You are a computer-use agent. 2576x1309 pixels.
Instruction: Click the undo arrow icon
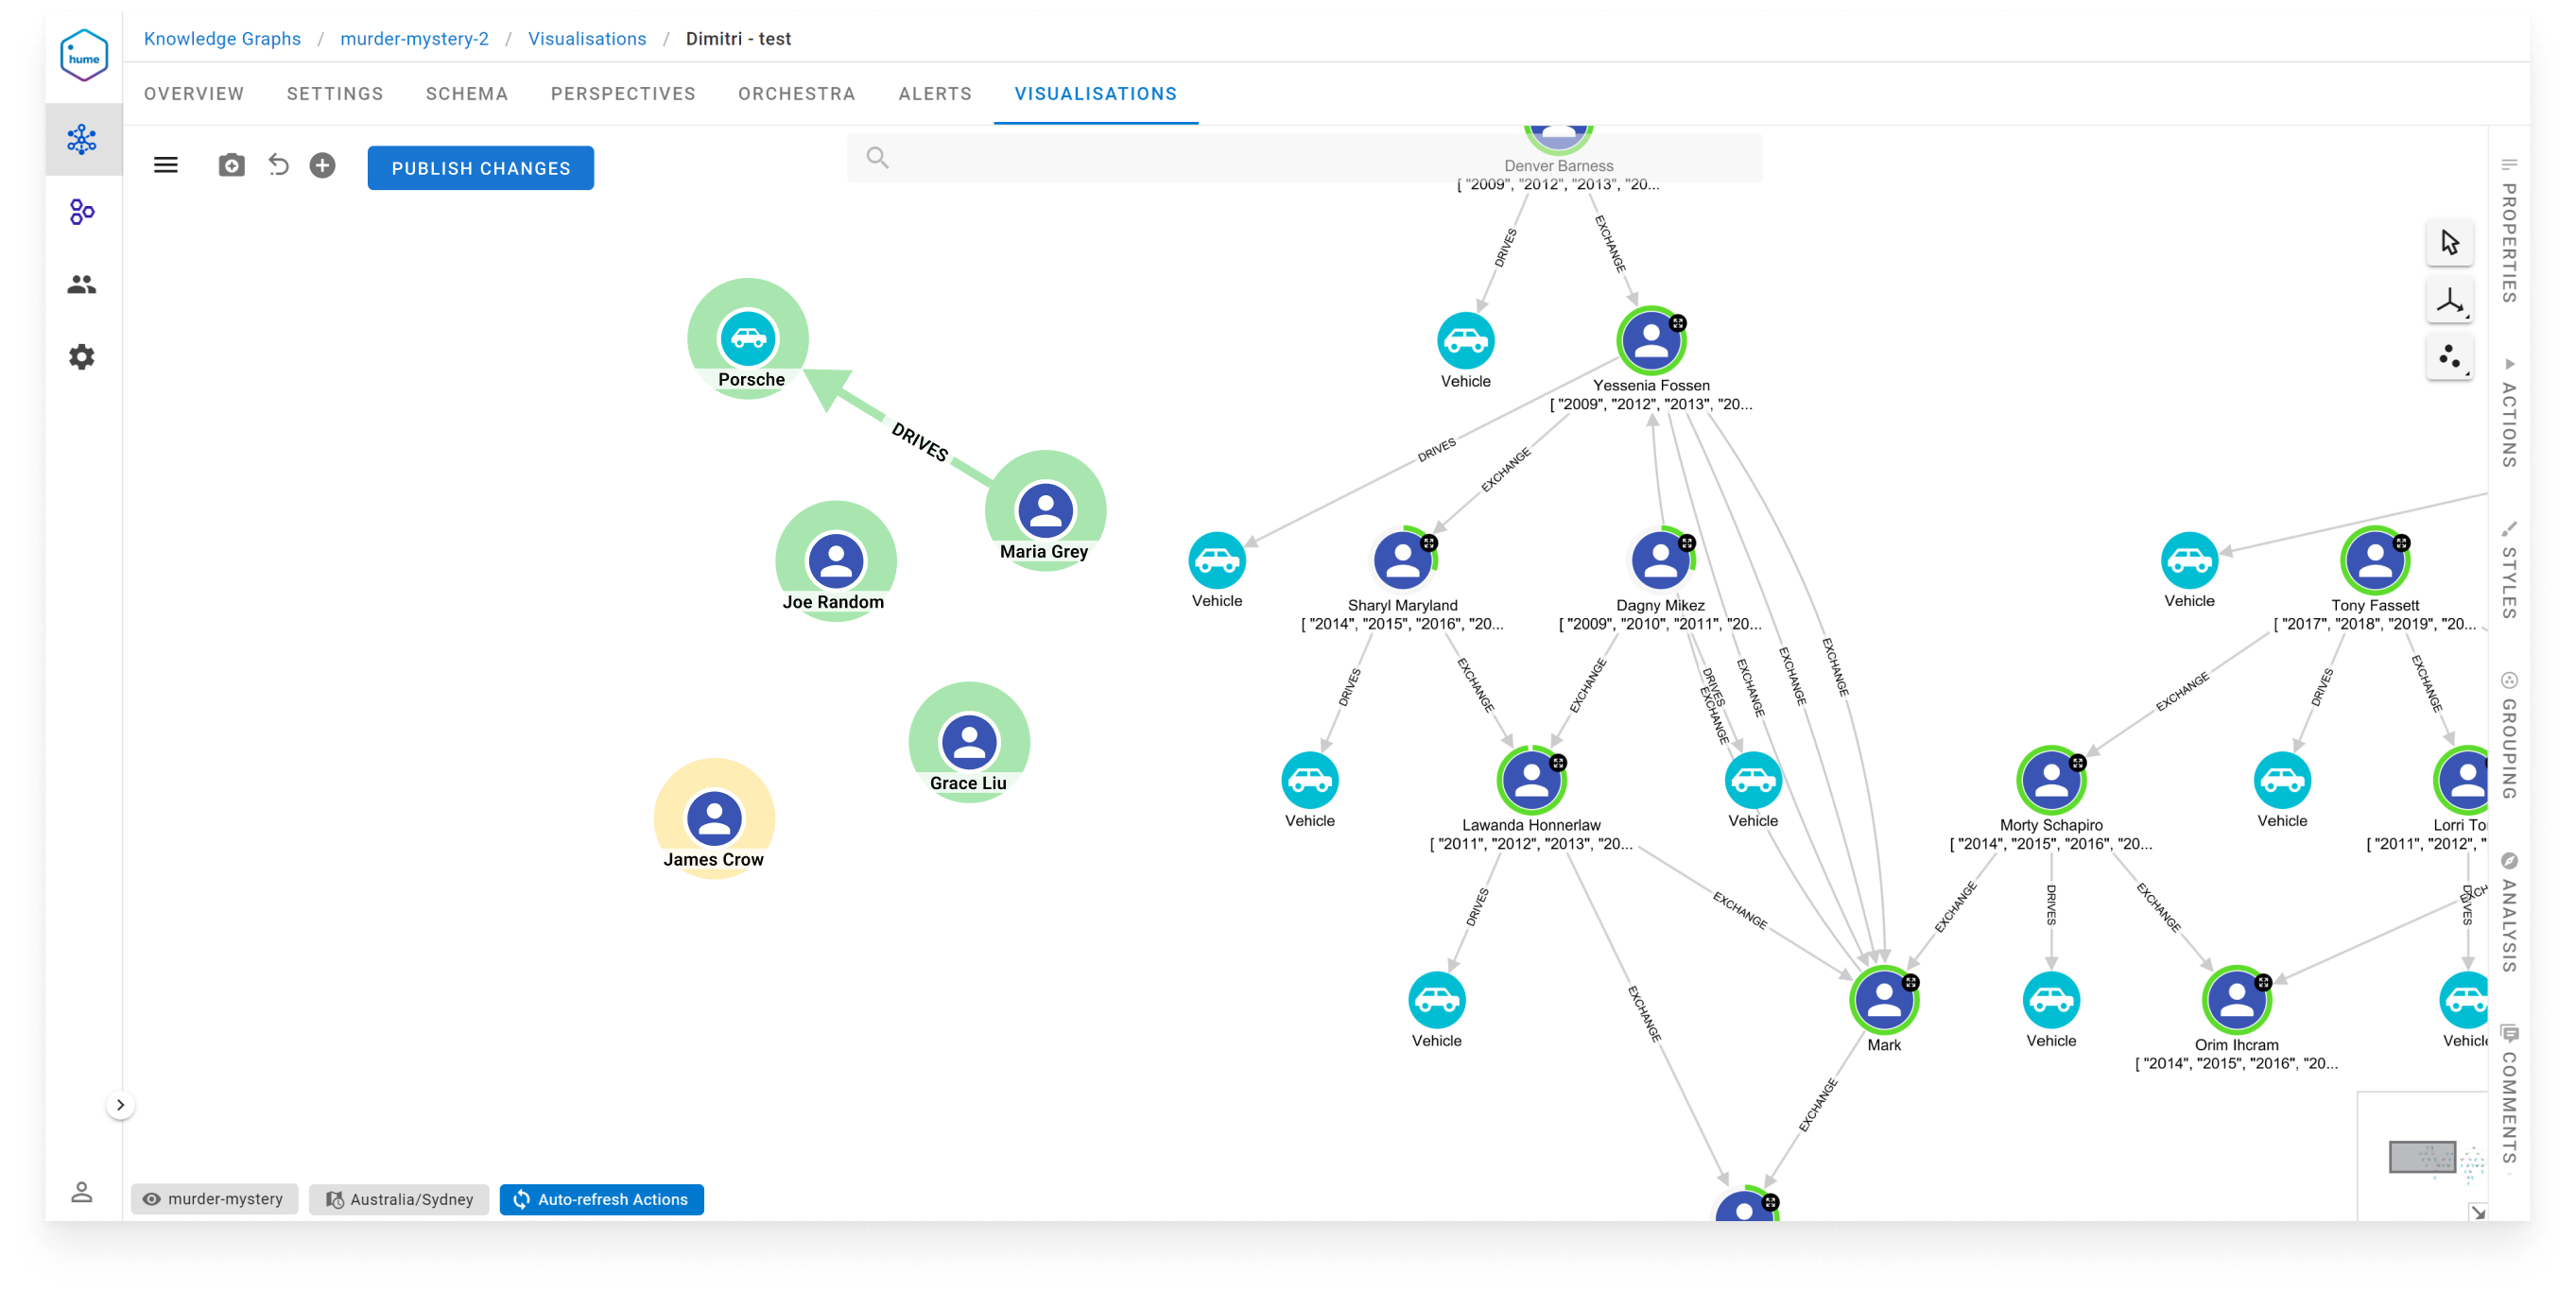coord(278,166)
